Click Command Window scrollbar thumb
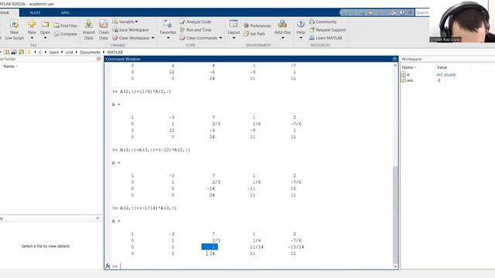Viewport: 495px width, 278px height. click(395, 215)
